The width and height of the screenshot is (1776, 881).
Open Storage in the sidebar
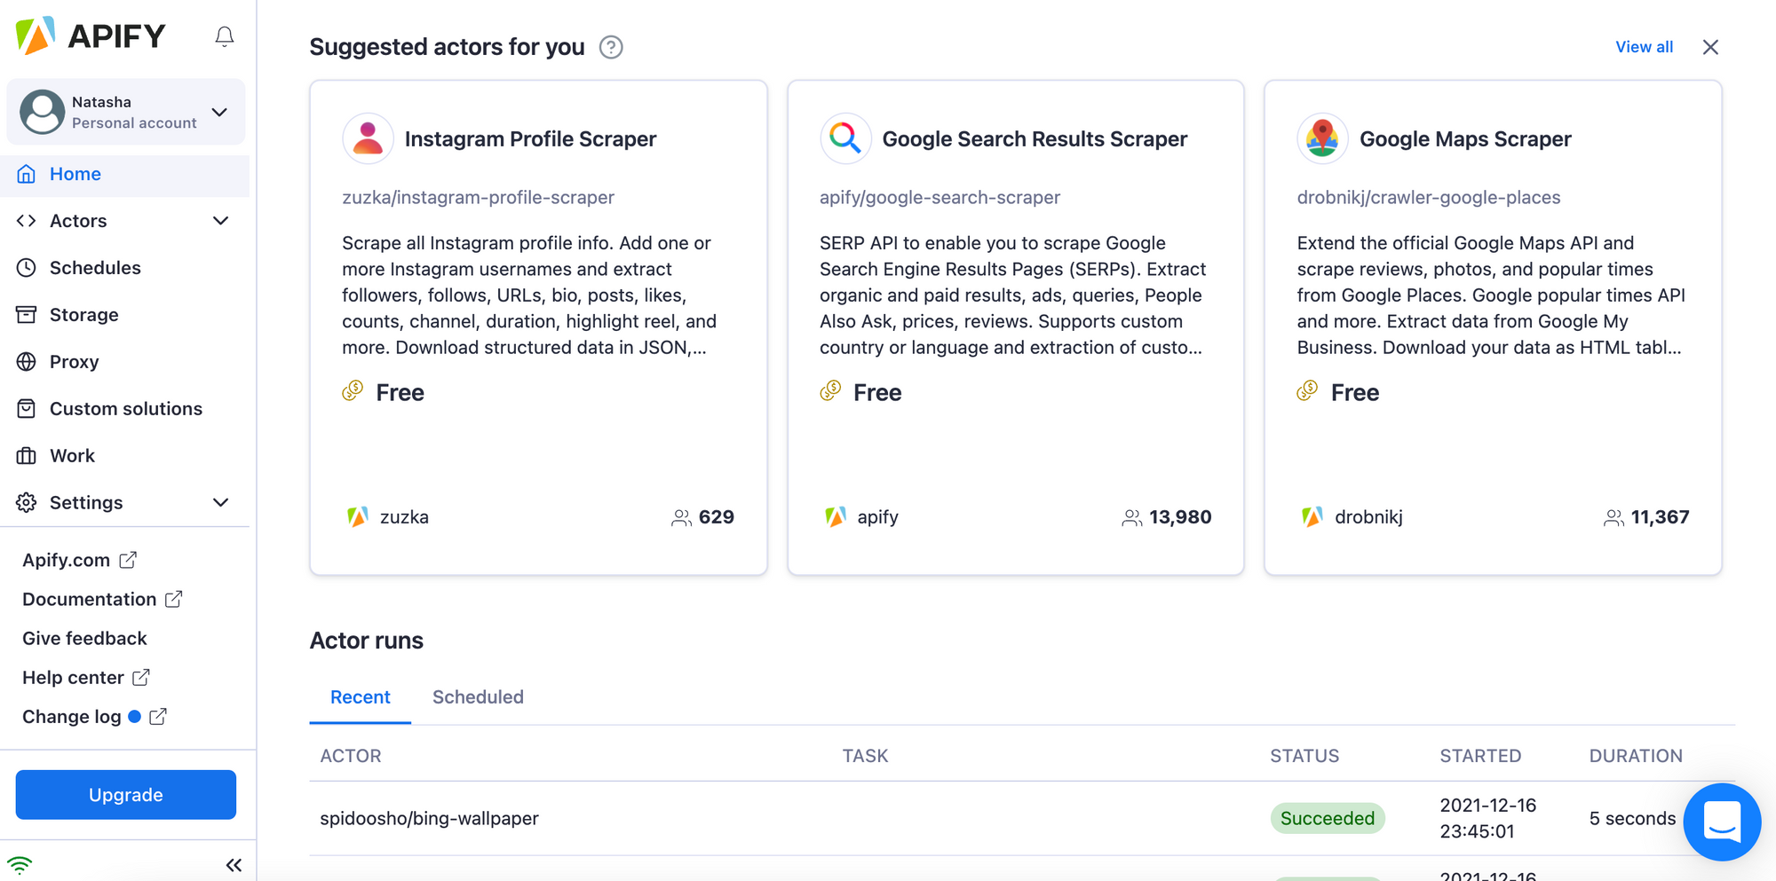(83, 315)
